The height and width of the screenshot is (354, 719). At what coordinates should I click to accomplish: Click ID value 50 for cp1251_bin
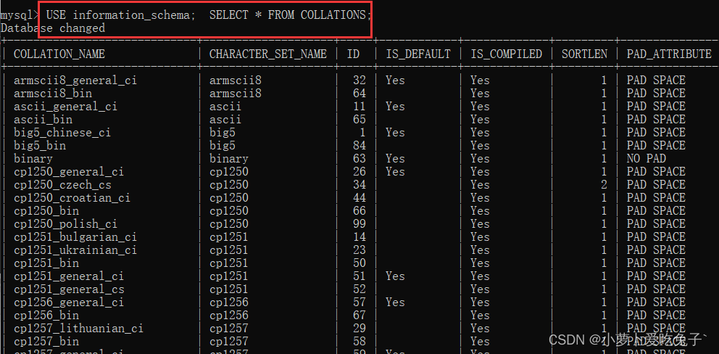359,263
